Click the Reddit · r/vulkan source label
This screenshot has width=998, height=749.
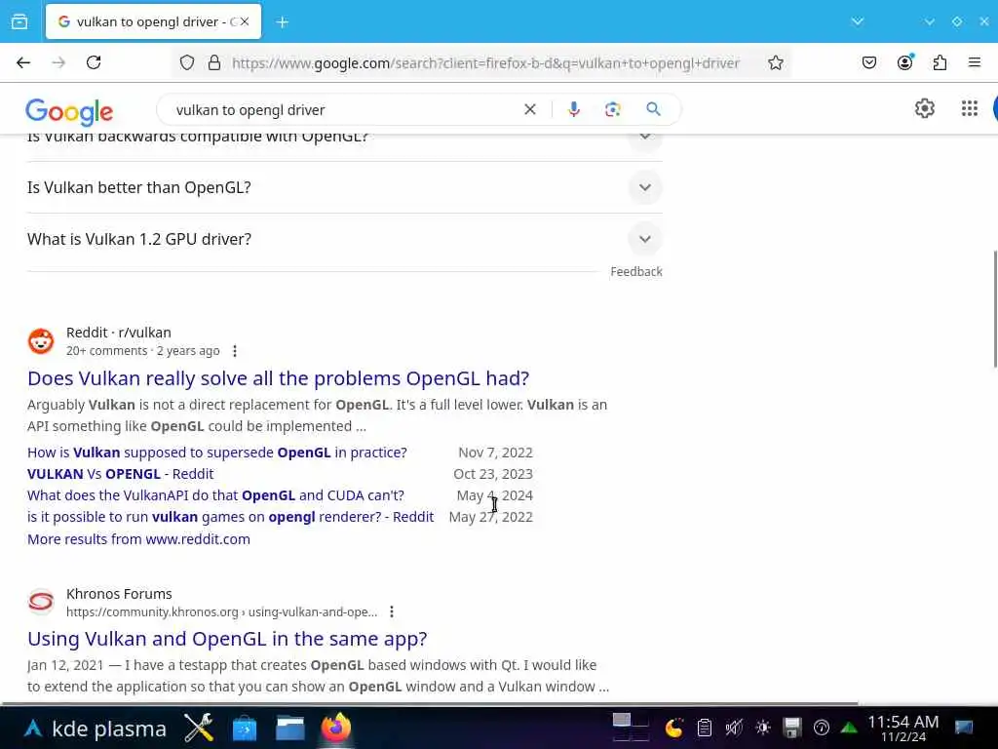coord(118,333)
